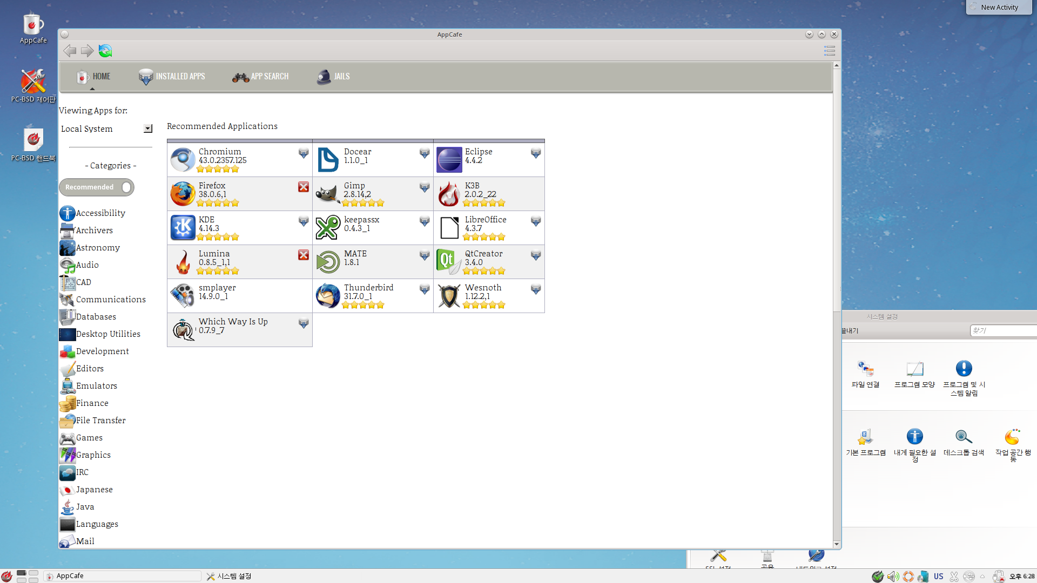Click the forward navigation arrow in AppCafe
1037x583 pixels.
point(87,51)
